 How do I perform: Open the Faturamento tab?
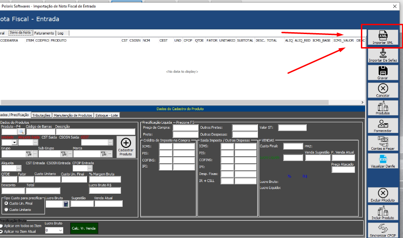click(44, 33)
